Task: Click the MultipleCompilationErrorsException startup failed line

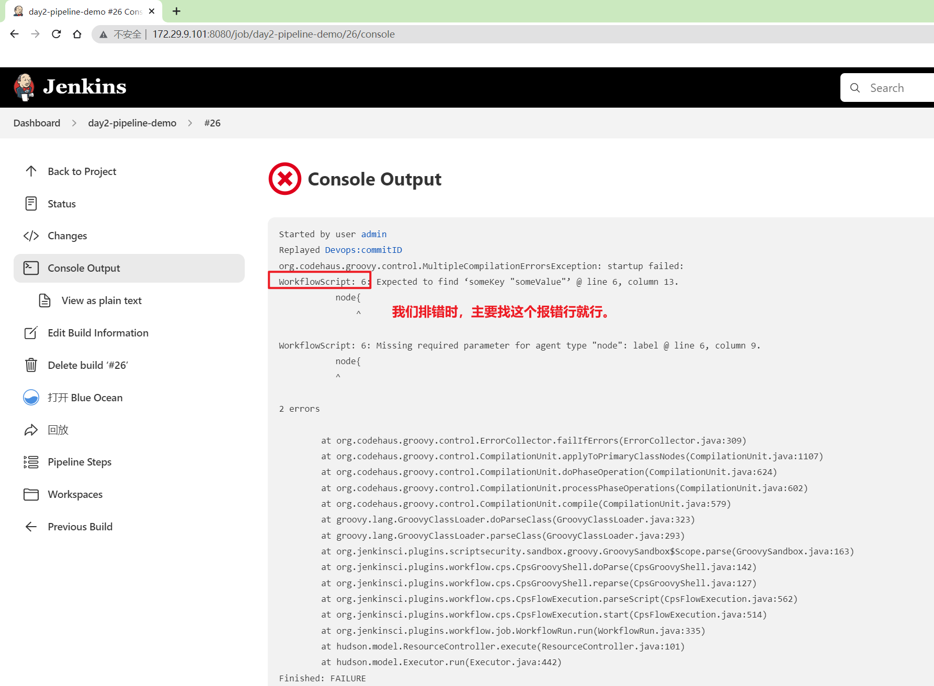Action: pyautogui.click(x=481, y=266)
